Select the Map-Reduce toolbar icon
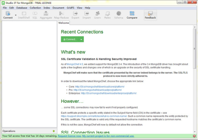Image resolution: width=198 pixels, height=140 pixels. [61, 15]
